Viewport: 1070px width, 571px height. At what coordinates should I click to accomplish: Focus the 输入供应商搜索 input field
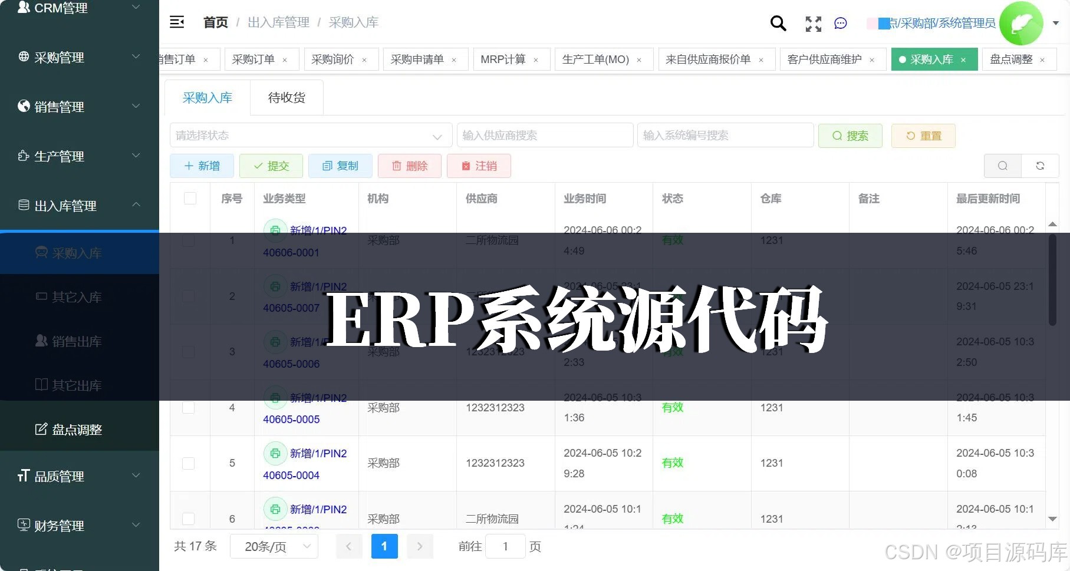[545, 136]
